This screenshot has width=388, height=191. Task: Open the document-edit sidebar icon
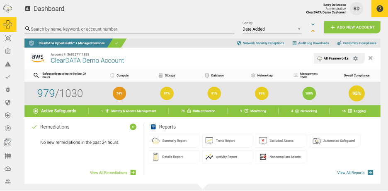pos(8,142)
